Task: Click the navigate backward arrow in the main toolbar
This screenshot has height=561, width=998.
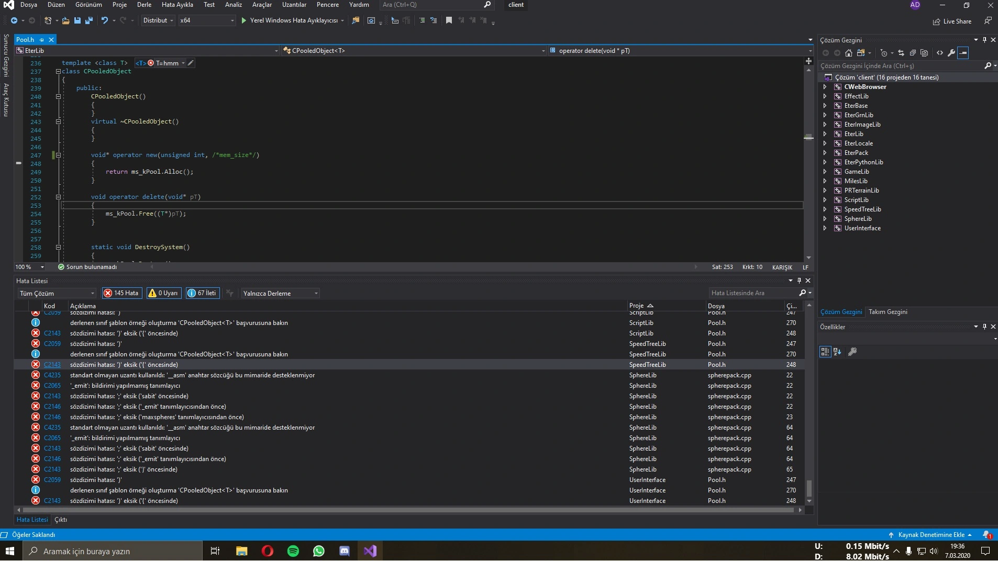Action: [14, 20]
